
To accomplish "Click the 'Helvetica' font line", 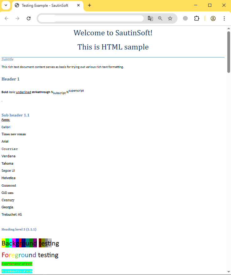I will (x=8, y=178).
